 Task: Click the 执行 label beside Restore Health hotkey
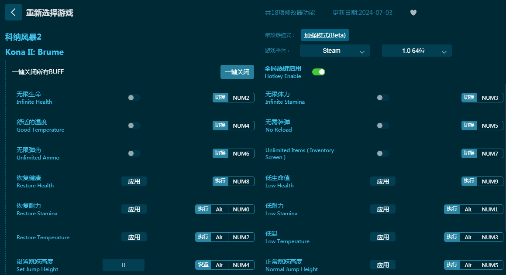[x=220, y=181]
